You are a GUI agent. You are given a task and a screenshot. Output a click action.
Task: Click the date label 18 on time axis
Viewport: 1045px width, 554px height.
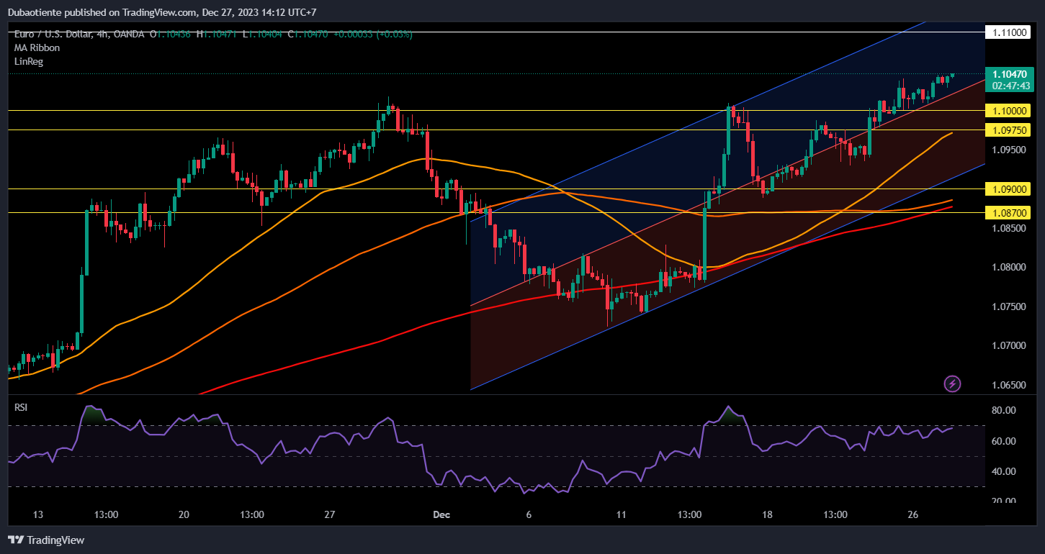[767, 515]
